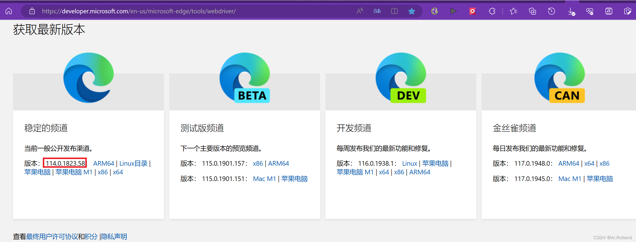Download ARM64 driver for canary 117.0.1948.0

569,163
